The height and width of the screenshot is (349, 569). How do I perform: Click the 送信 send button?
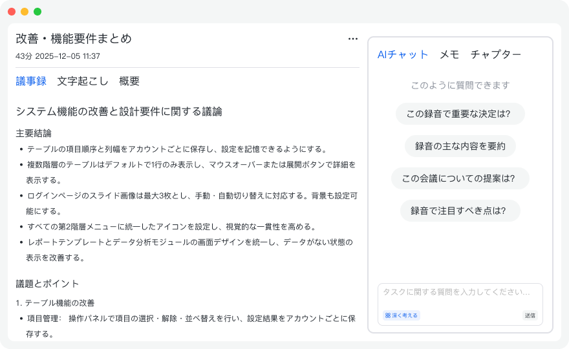[x=530, y=315]
